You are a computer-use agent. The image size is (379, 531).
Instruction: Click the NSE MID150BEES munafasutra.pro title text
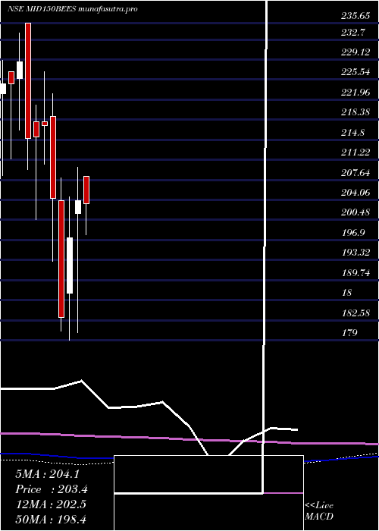coord(73,9)
